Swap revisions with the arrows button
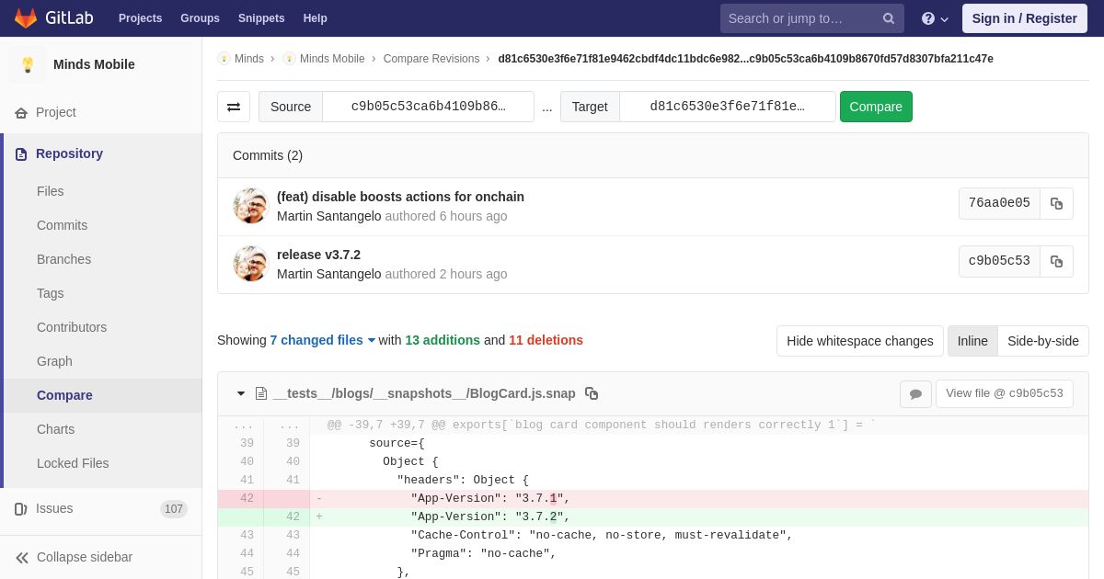1104x579 pixels. click(234, 107)
